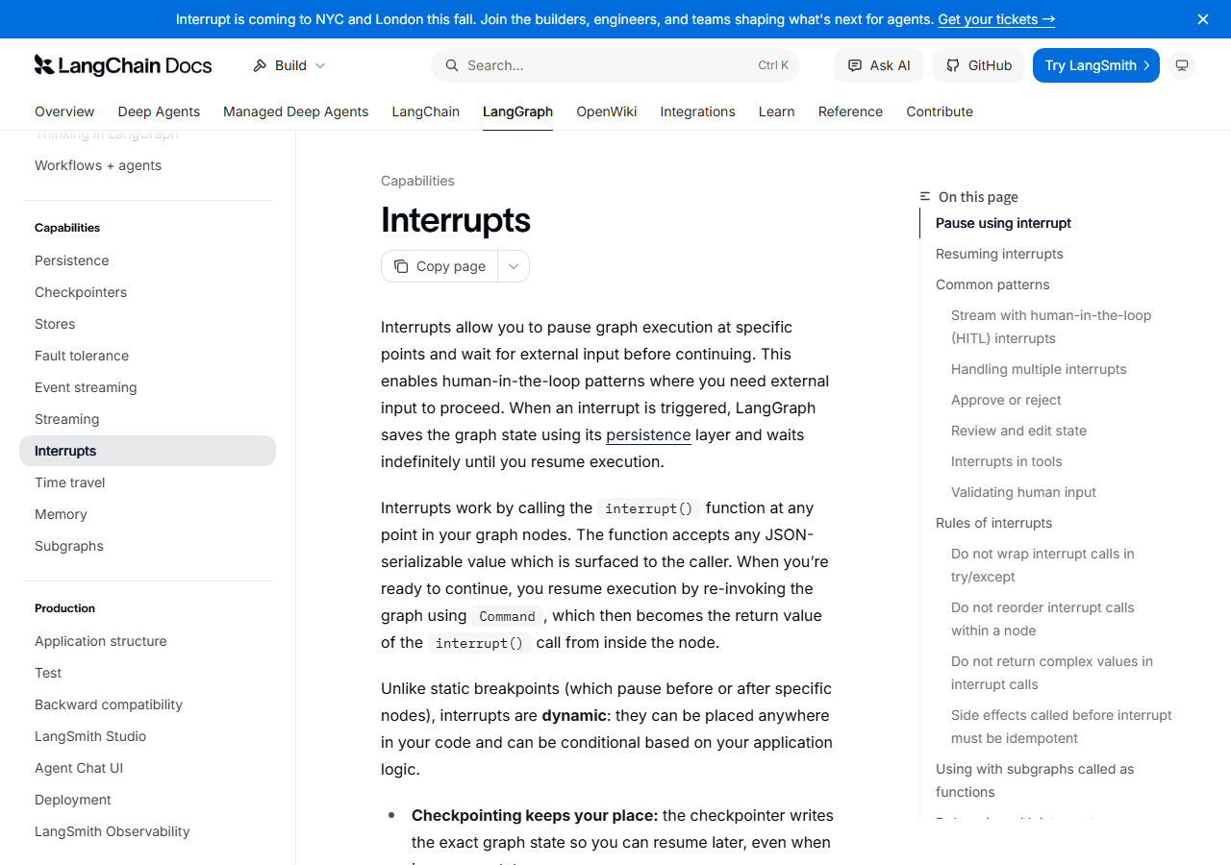Open the Memory sidebar page
Image resolution: width=1231 pixels, height=865 pixels.
click(147, 514)
